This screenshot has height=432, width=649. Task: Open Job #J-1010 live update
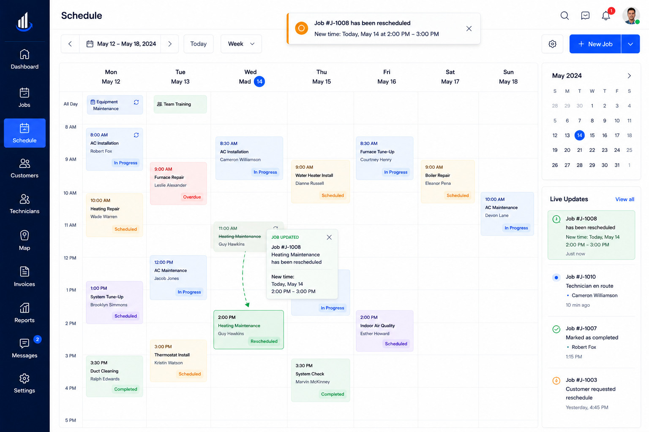pos(591,291)
